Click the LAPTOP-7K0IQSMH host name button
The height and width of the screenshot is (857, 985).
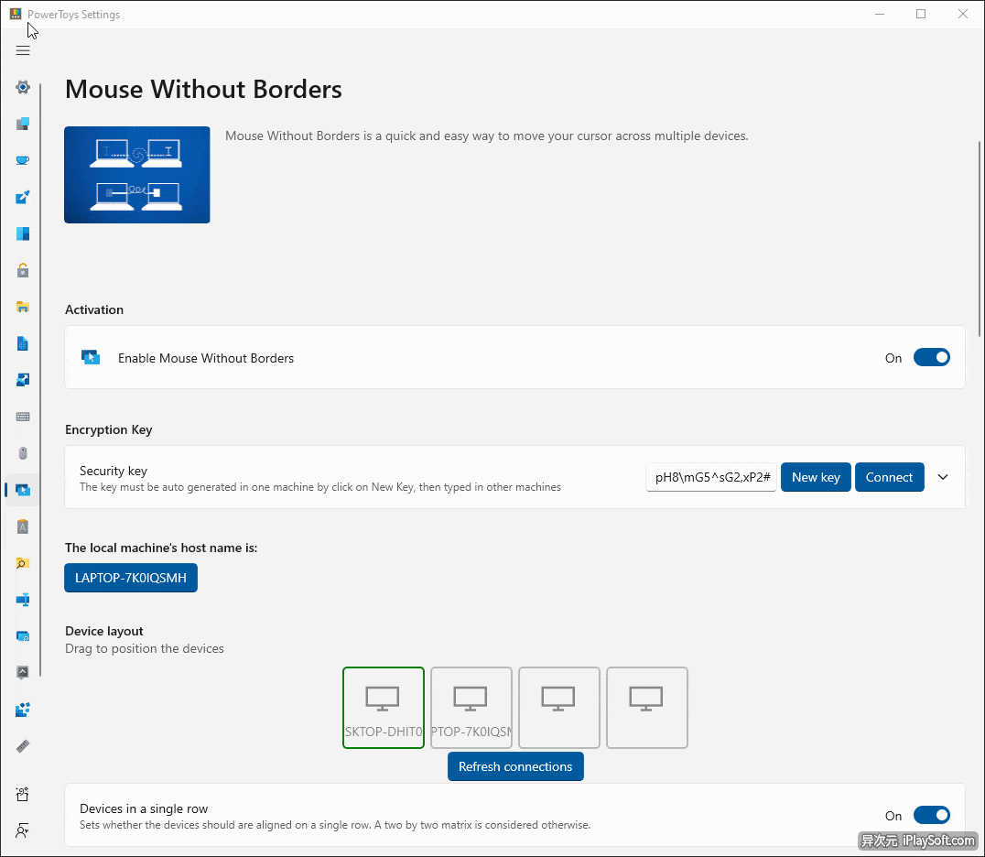pos(131,578)
